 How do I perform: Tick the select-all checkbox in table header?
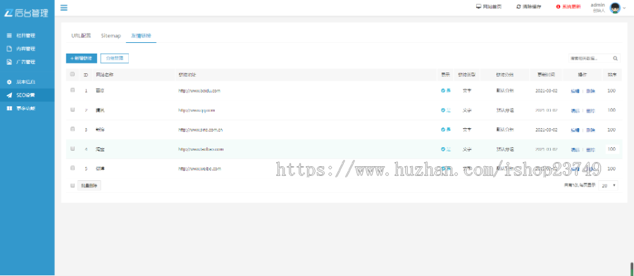(73, 74)
